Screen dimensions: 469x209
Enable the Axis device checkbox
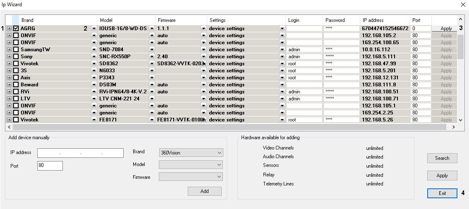pyautogui.click(x=16, y=78)
